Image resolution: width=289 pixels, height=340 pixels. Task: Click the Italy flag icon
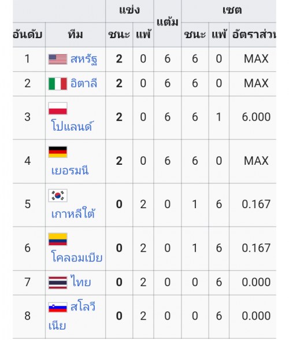point(58,84)
